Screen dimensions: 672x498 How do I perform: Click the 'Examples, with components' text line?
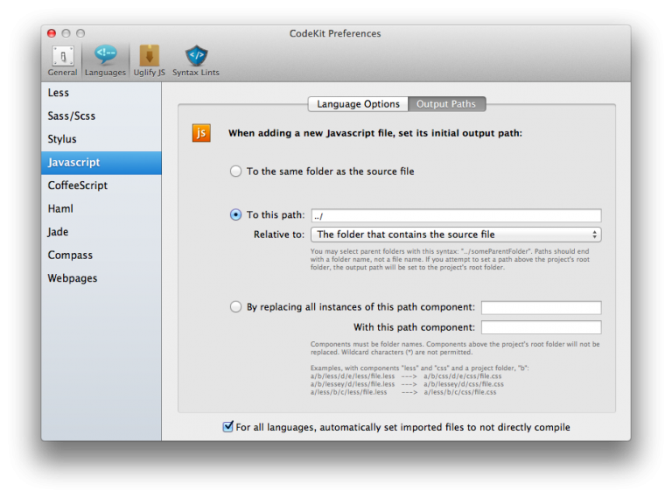click(420, 368)
